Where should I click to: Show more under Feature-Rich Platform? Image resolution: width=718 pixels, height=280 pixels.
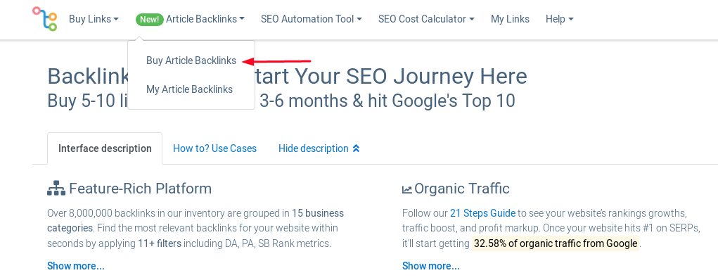[75, 266]
